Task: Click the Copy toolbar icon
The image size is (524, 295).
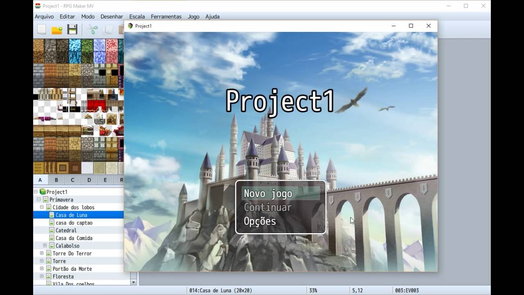Action: coord(108,29)
